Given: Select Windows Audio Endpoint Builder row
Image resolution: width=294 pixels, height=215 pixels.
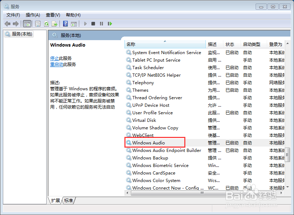Looking at the screenshot, I should coord(205,150).
